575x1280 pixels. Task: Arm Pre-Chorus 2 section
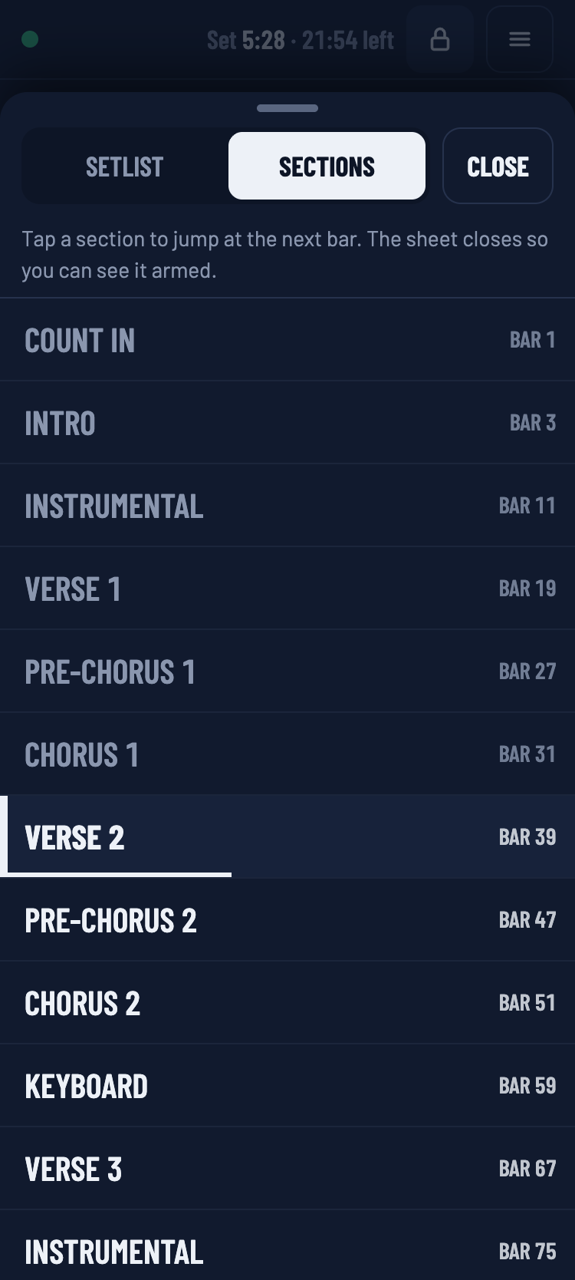[x=287, y=920]
